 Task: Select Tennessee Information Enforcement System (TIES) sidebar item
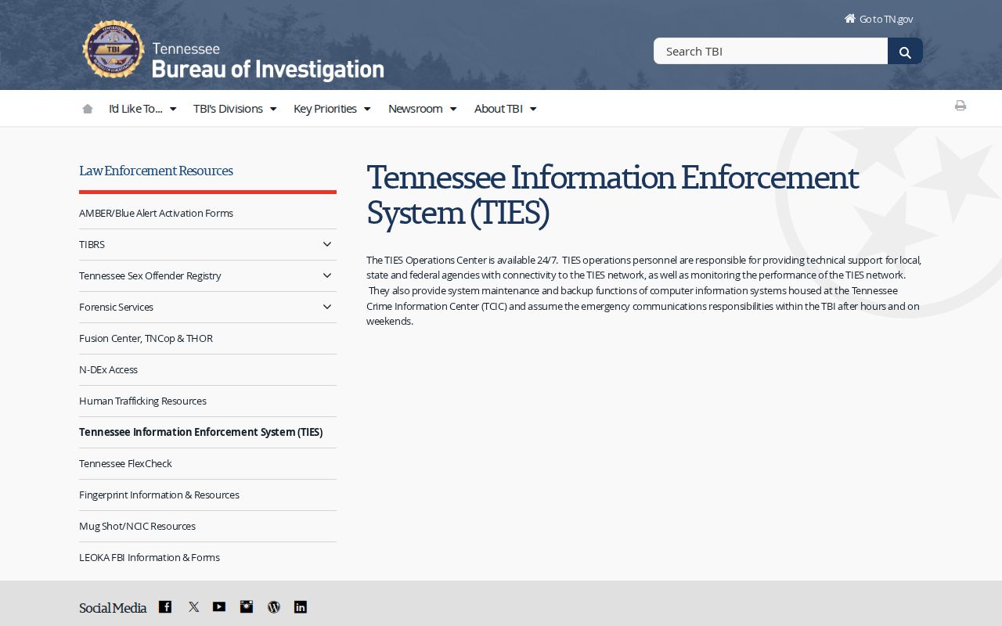[200, 432]
